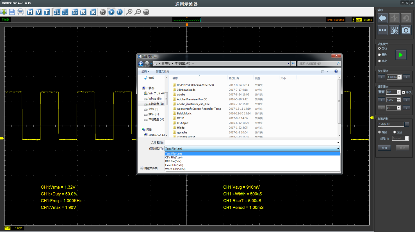Click the 开始 record button
Image resolution: width=415 pixels, height=232 pixels.
(384, 148)
